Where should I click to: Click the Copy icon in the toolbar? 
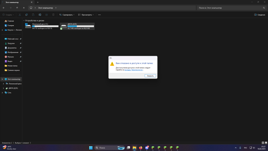(x=27, y=15)
